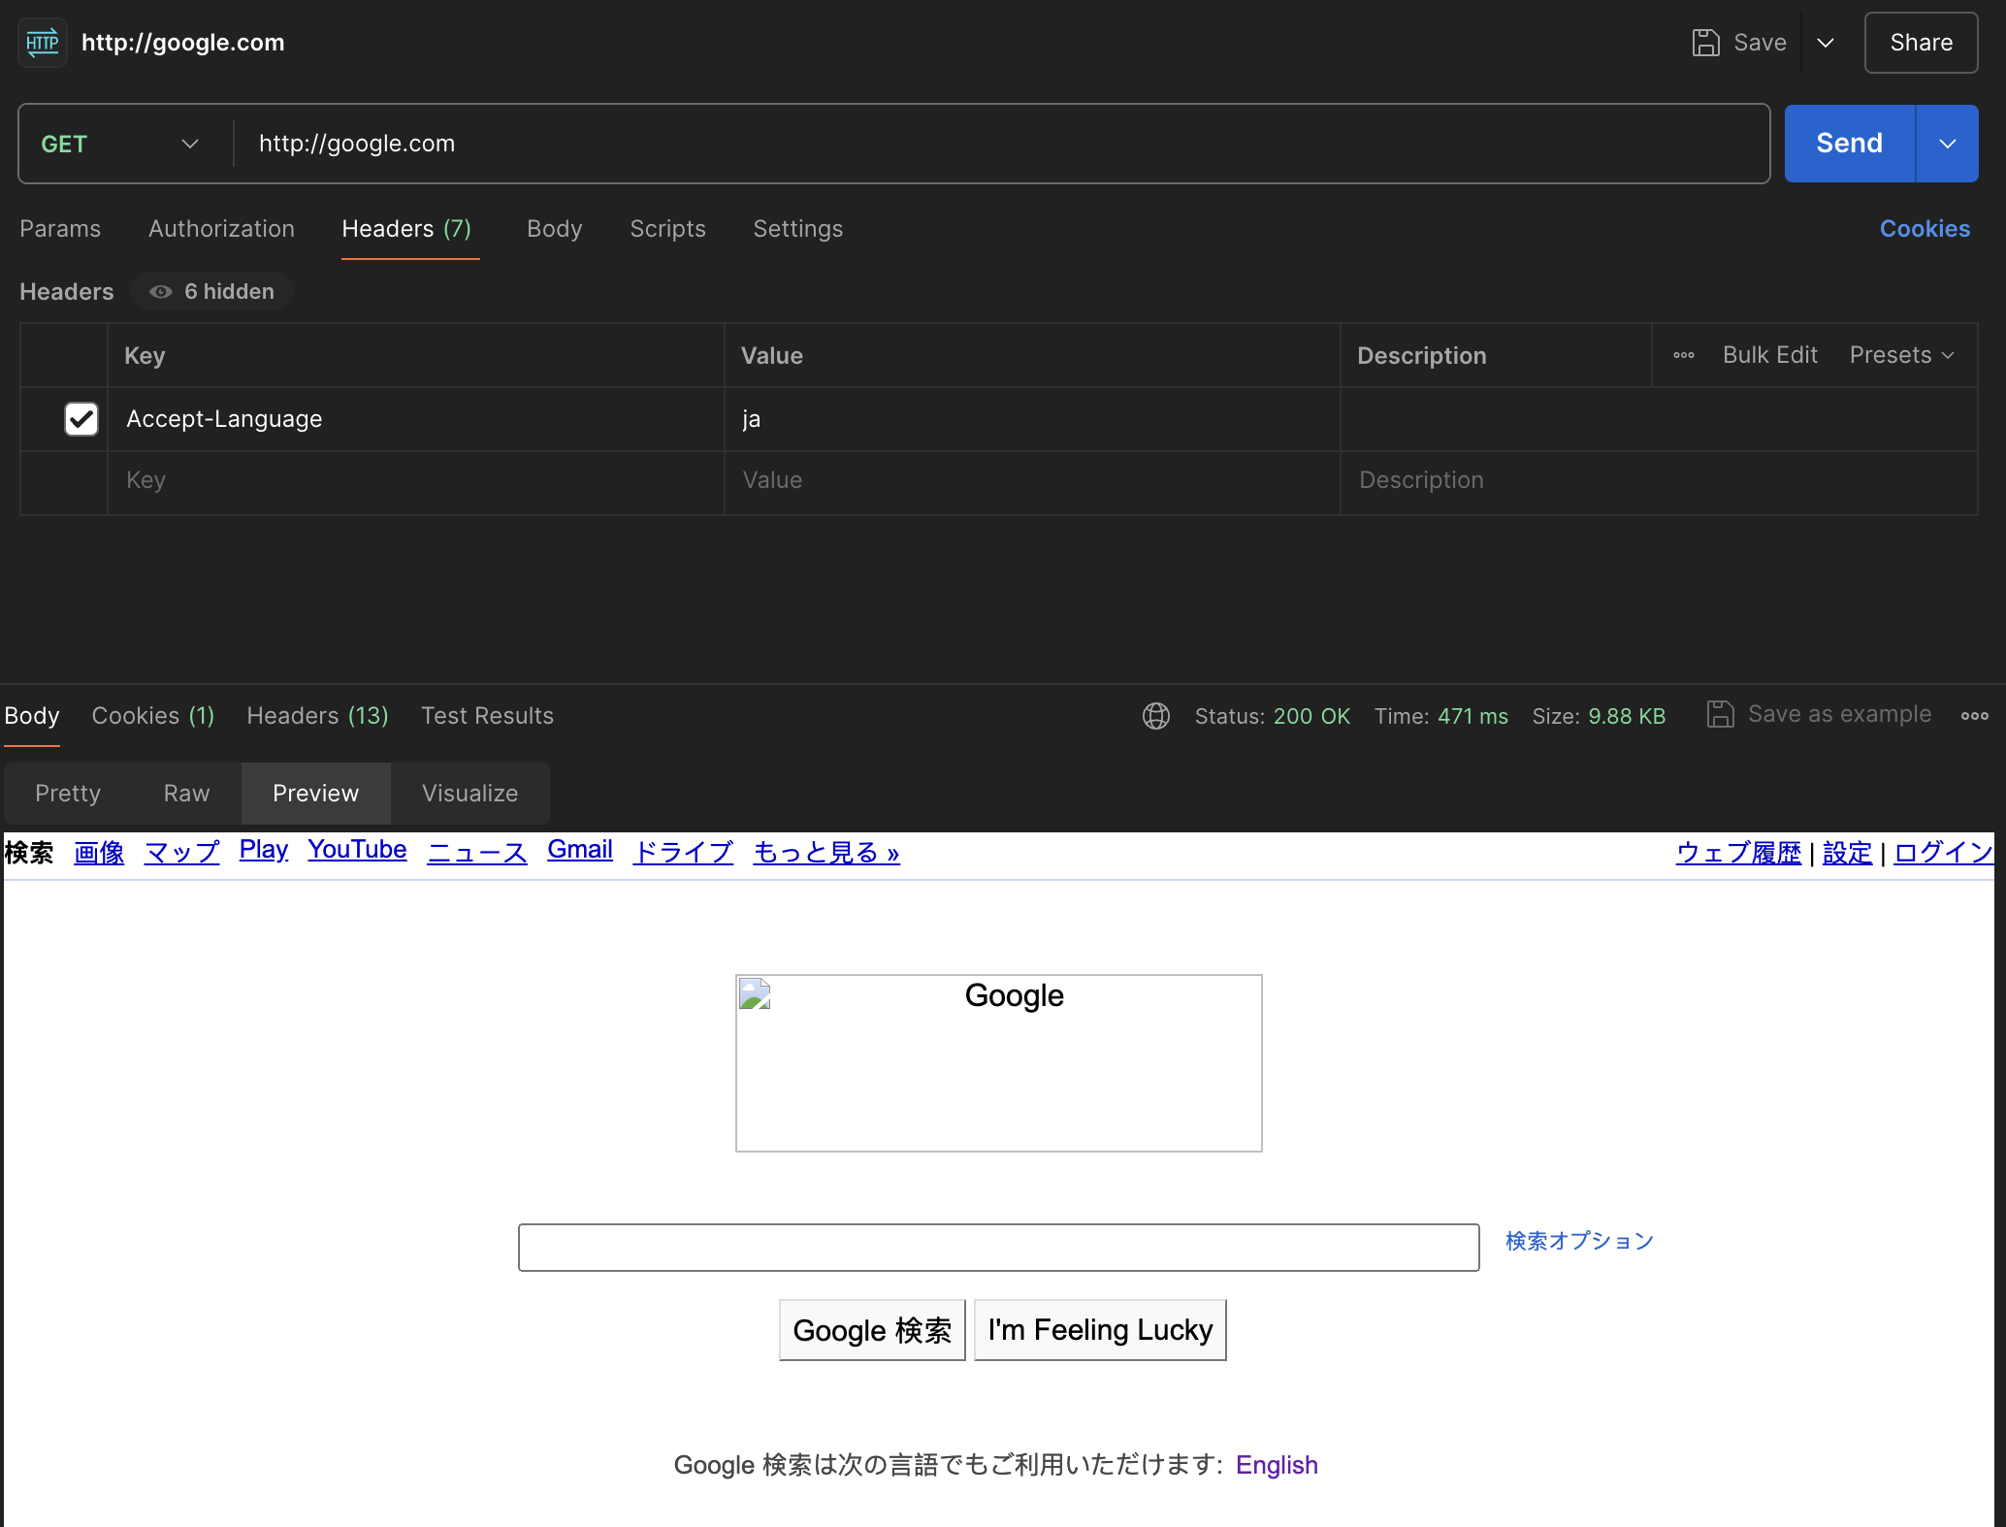Open the response Cookies (1) tab
The width and height of the screenshot is (2006, 1527).
tap(152, 716)
